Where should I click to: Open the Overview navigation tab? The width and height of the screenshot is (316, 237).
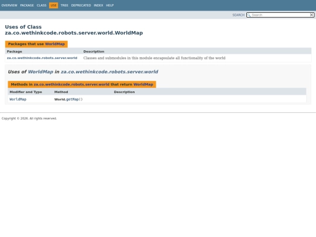tap(9, 5)
